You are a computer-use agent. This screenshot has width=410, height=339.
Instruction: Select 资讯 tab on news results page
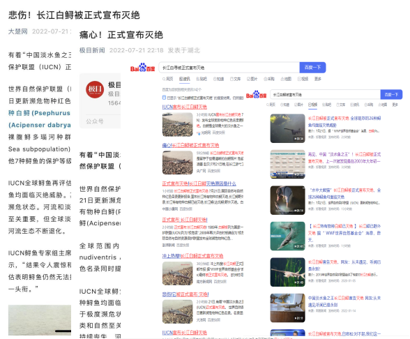click(x=185, y=79)
